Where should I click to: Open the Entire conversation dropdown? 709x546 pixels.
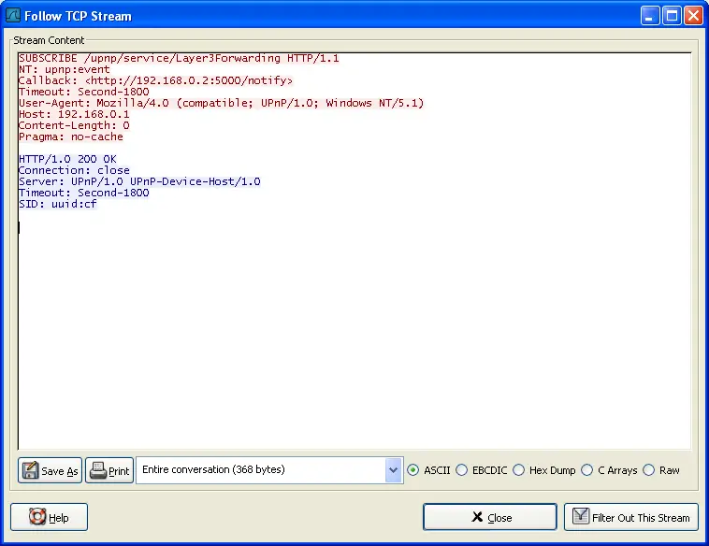coord(393,470)
